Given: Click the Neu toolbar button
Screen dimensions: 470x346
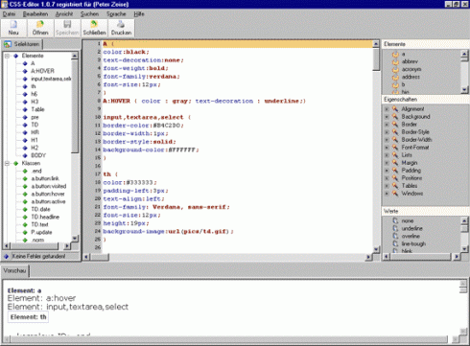Looking at the screenshot, I should click(x=13, y=28).
